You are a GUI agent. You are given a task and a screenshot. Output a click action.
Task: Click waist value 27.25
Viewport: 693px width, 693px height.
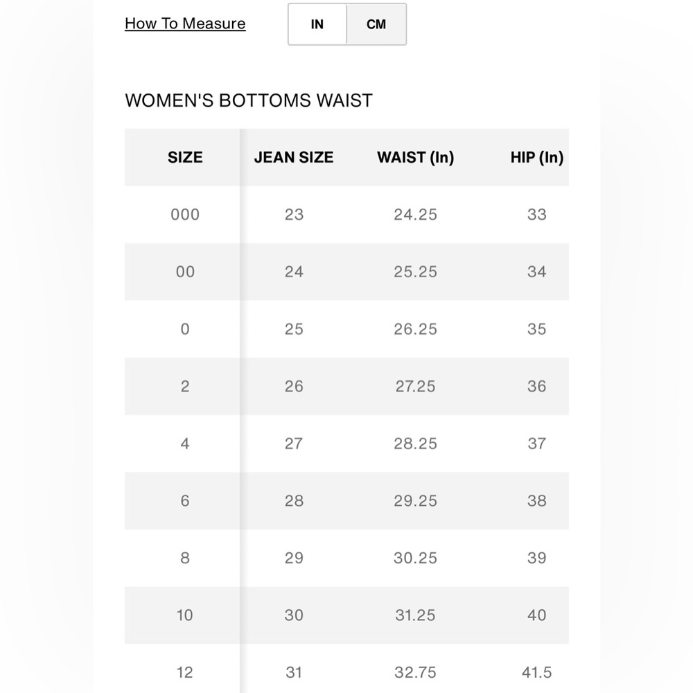click(415, 386)
